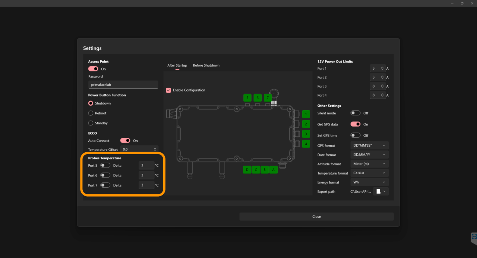The width and height of the screenshot is (477, 258).
Task: Enable Silent mode toggle
Action: pyautogui.click(x=356, y=113)
